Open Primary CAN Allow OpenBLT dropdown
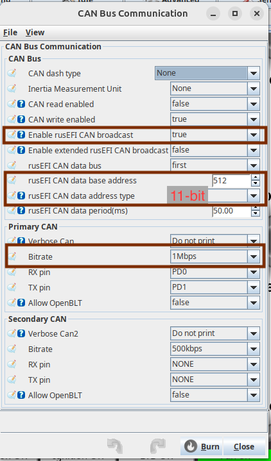The height and width of the screenshot is (461, 271). [215, 303]
